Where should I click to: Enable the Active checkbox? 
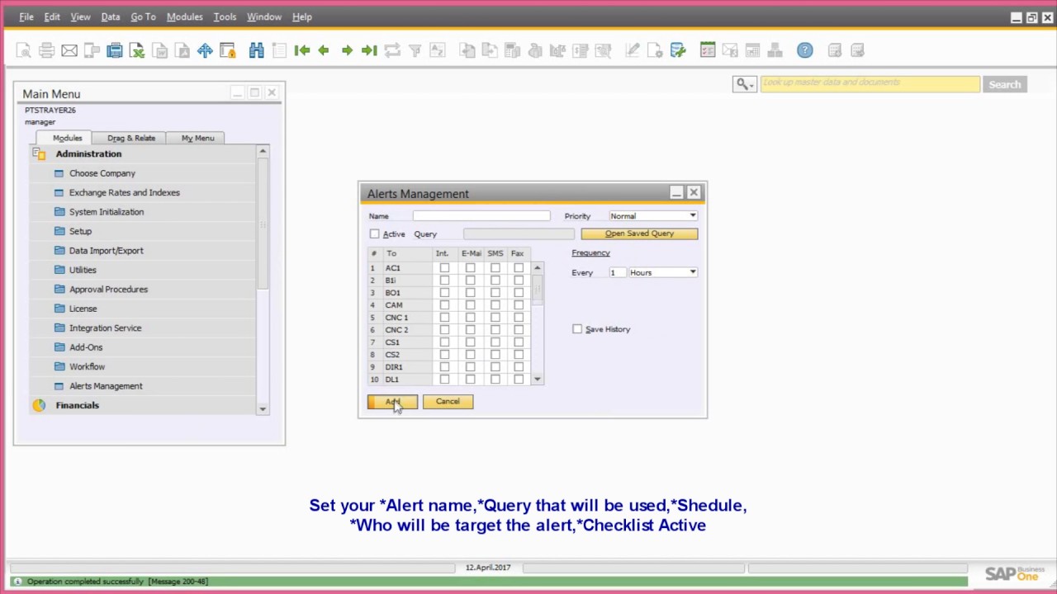coord(375,234)
